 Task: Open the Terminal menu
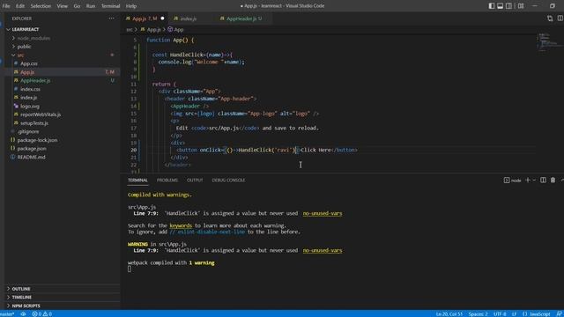110,6
